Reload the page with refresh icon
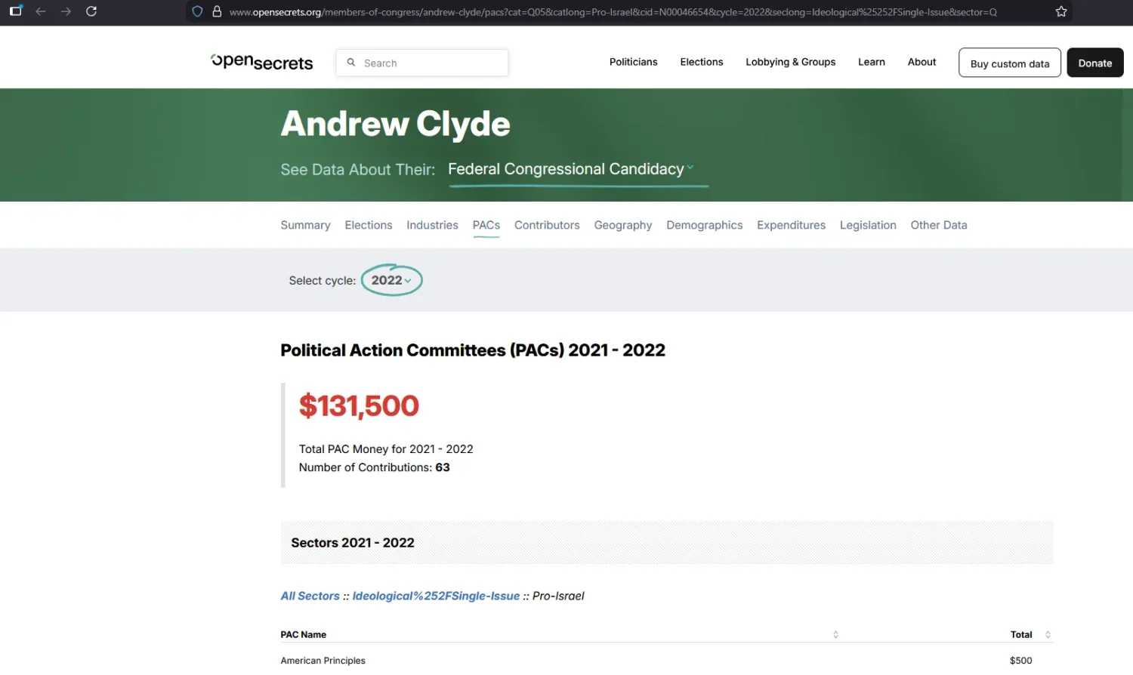Screen dimensions: 1133x675 [x=91, y=11]
